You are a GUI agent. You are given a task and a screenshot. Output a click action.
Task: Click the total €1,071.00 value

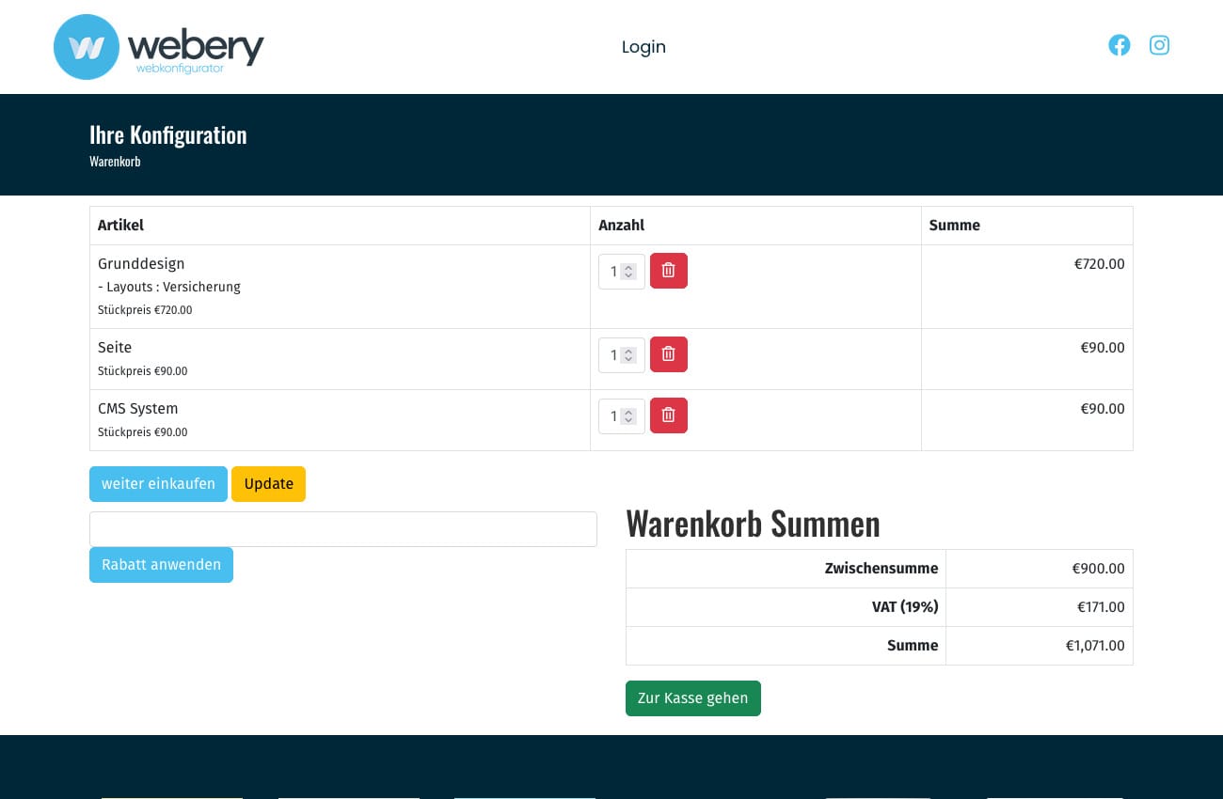pyautogui.click(x=1095, y=646)
